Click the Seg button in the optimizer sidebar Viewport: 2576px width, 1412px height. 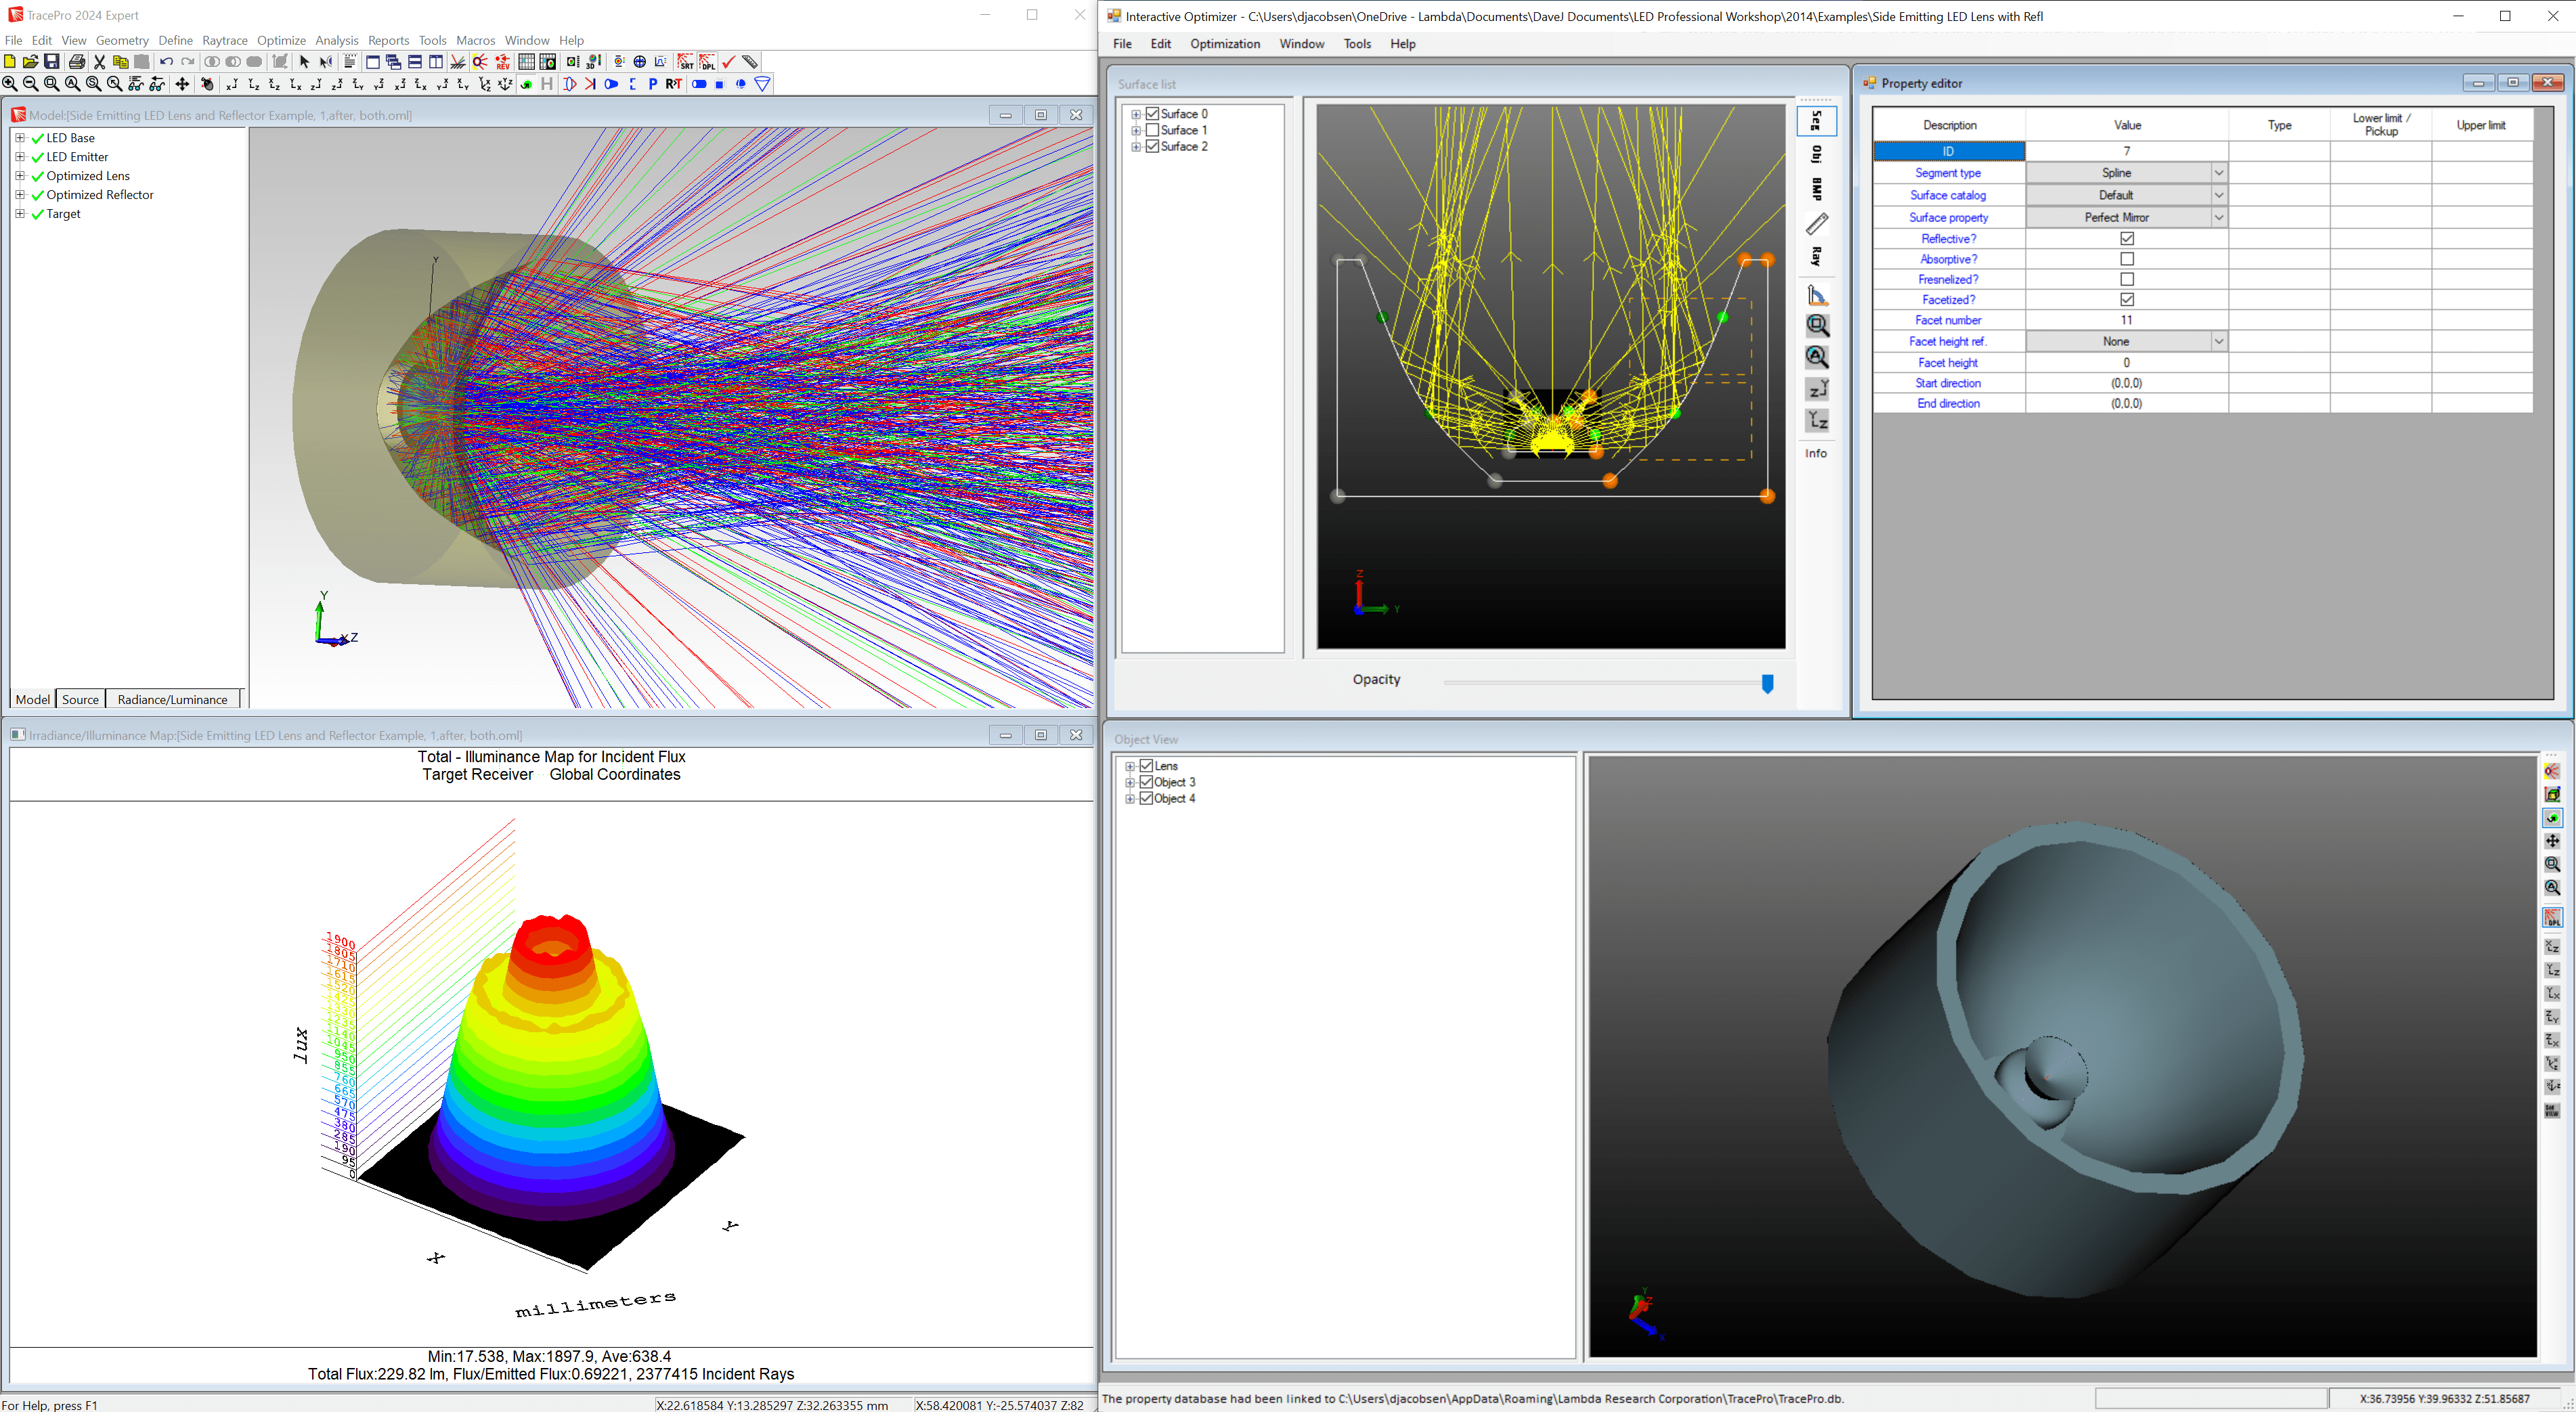click(1817, 121)
